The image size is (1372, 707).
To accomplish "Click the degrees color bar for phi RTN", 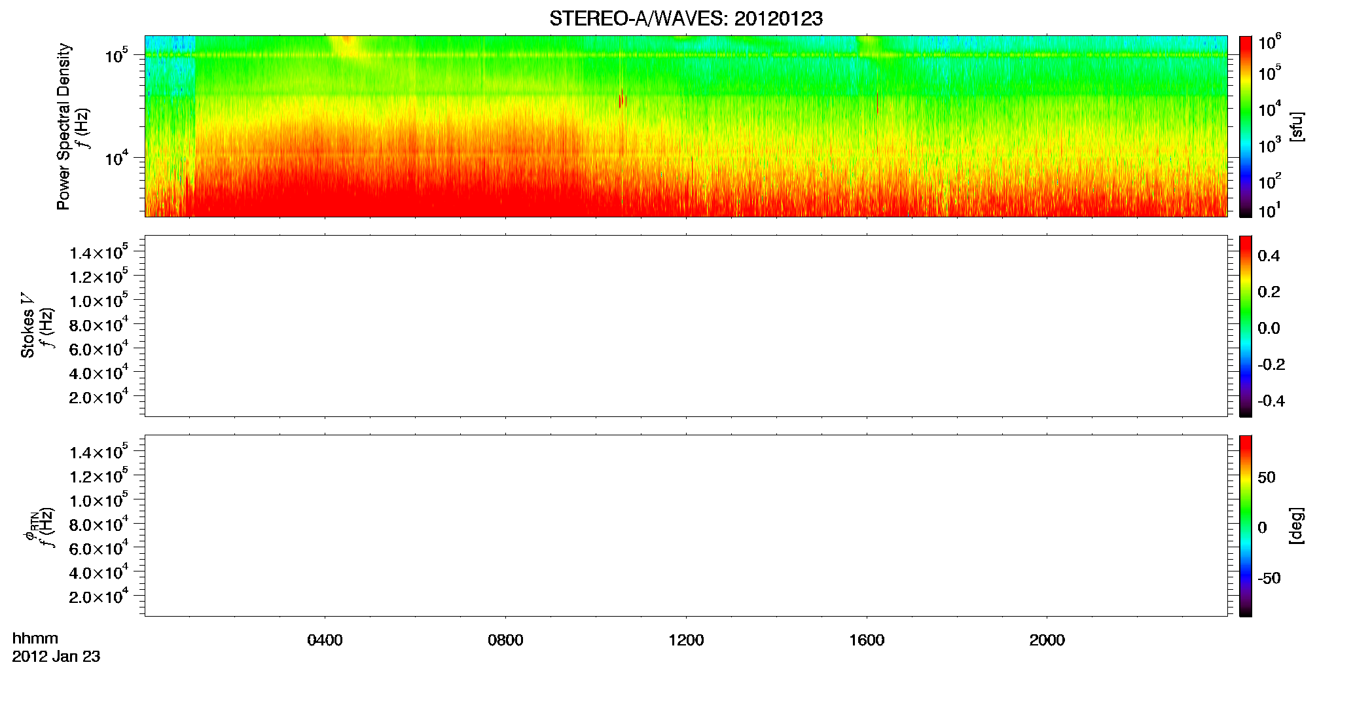I will 1246,526.
